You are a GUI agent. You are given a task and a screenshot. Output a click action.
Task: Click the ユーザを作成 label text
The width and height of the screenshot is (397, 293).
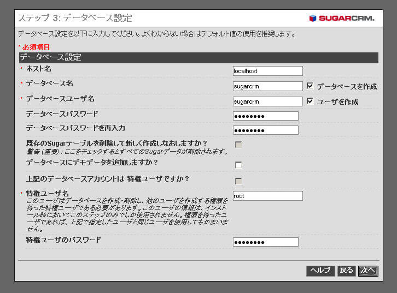(337, 102)
